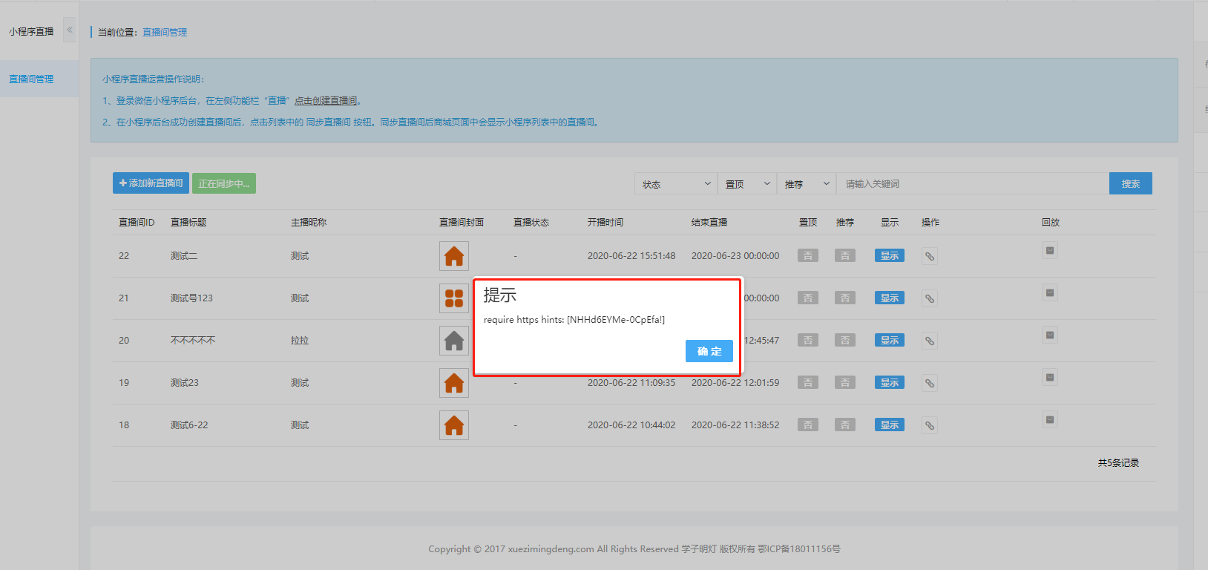Click the 搜索 button
This screenshot has width=1208, height=570.
[1131, 183]
